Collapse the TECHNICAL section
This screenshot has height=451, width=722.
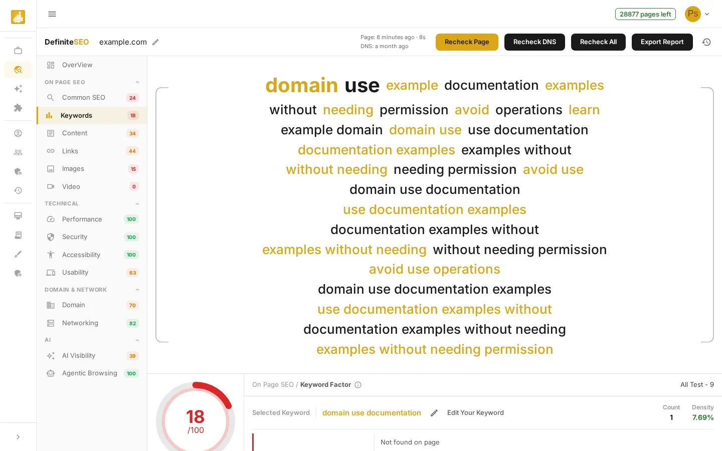(x=137, y=203)
